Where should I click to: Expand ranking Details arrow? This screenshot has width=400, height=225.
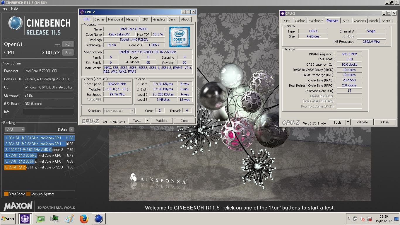(x=71, y=129)
